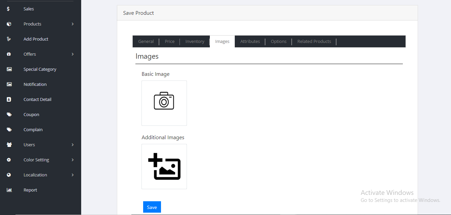
Task: Click the gift icon beside Offers
Action: coord(9,54)
